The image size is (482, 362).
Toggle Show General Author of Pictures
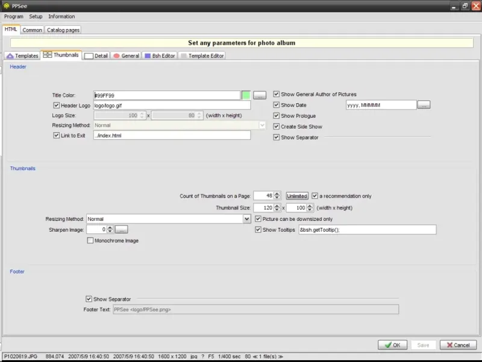click(x=277, y=94)
